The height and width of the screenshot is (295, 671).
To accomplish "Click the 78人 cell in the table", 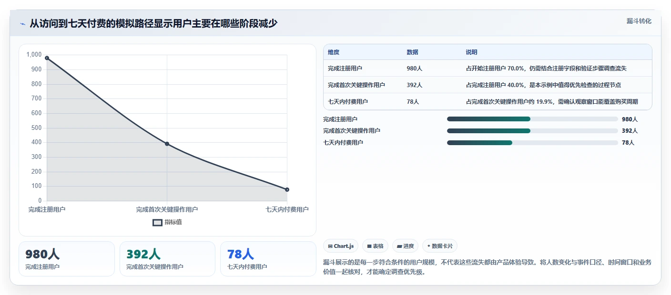I will [413, 102].
